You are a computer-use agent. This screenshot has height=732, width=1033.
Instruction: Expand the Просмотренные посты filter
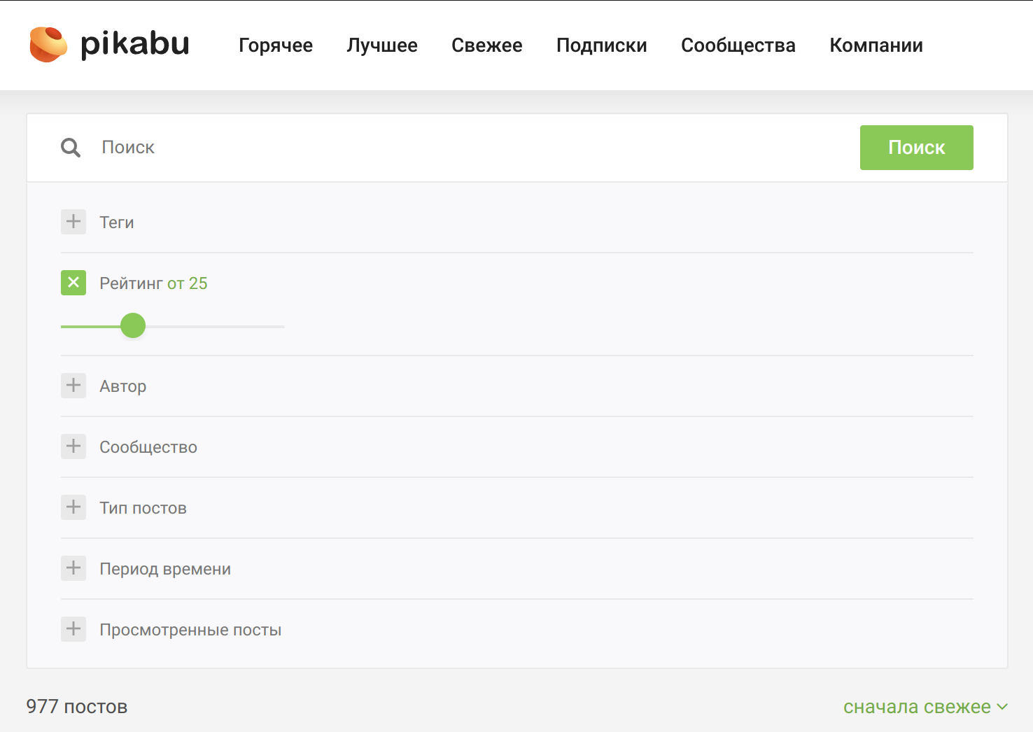(73, 629)
